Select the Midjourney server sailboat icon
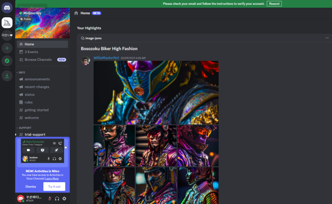Viewport: 332px width, 204px height. coord(7,23)
